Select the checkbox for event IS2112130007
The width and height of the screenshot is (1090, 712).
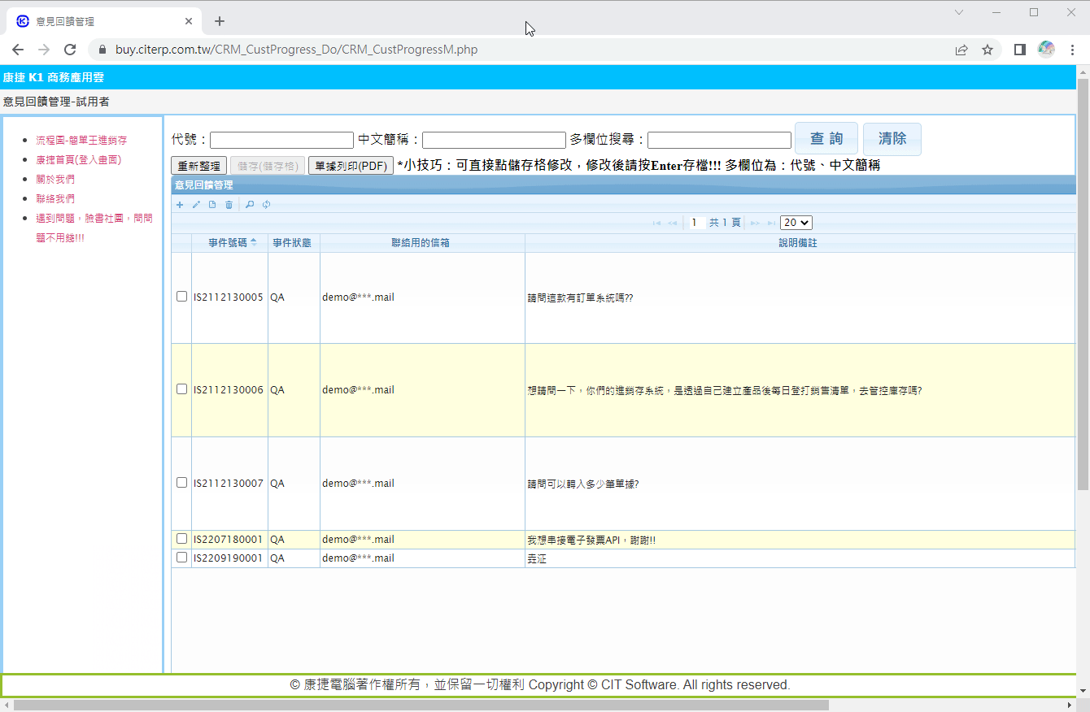pos(181,483)
